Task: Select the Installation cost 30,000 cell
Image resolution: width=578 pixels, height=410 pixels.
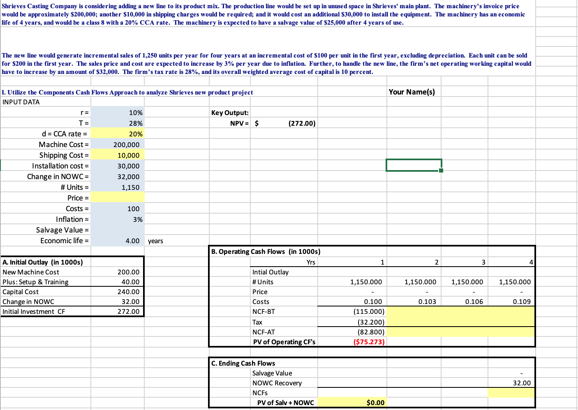Action: click(x=118, y=166)
